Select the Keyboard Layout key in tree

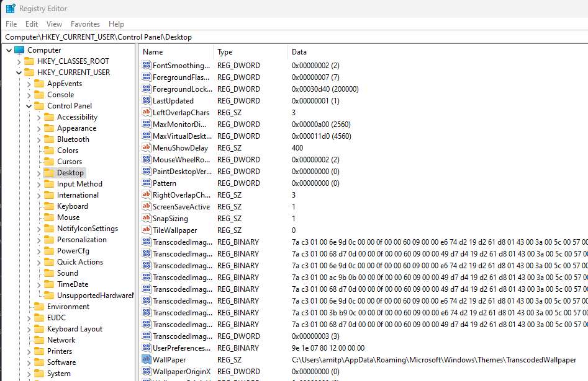click(75, 329)
